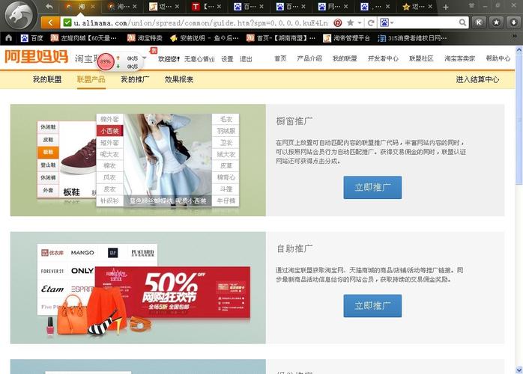
Task: Click the reload page icon
Action: (371, 22)
